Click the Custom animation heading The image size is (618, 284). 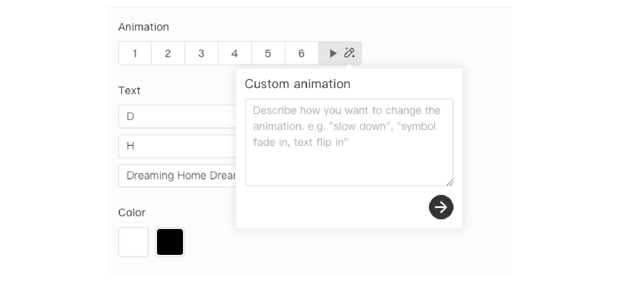[298, 84]
